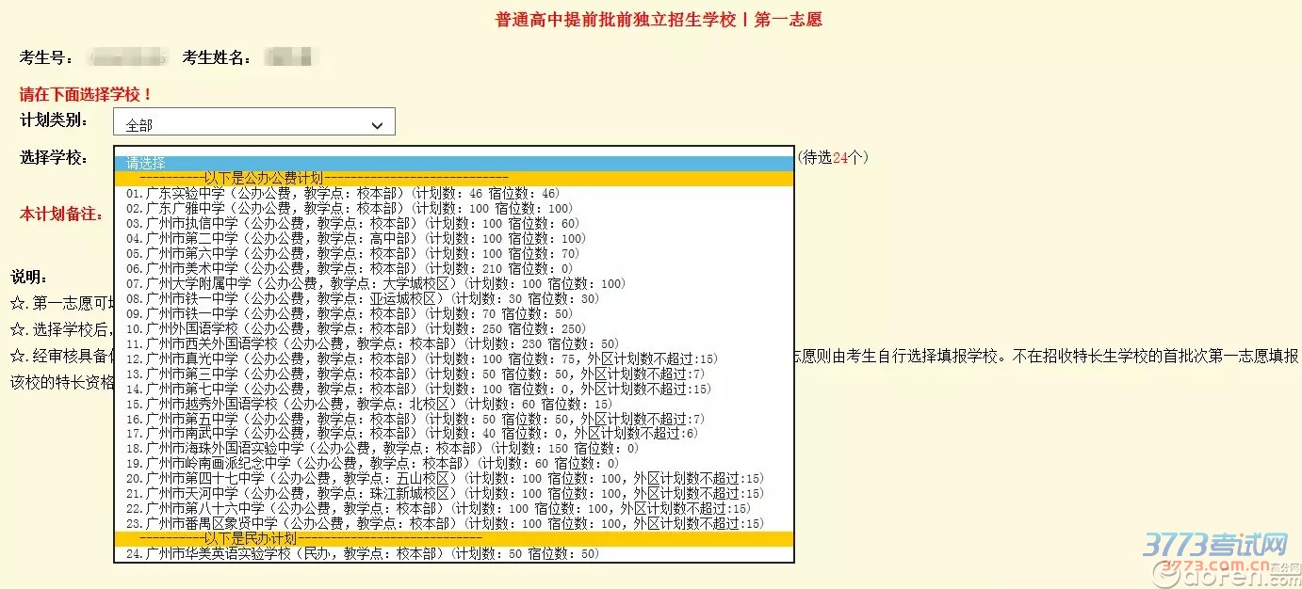Select 广州市美术中学 option
Image resolution: width=1302 pixels, height=589 pixels.
(x=283, y=268)
